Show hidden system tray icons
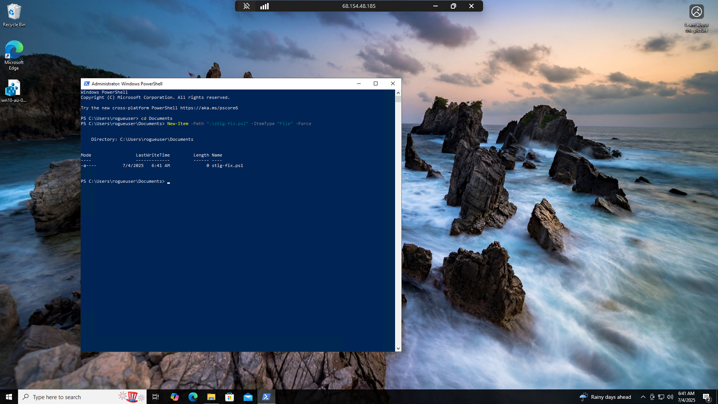Screen dimensions: 718x404 pos(643,397)
